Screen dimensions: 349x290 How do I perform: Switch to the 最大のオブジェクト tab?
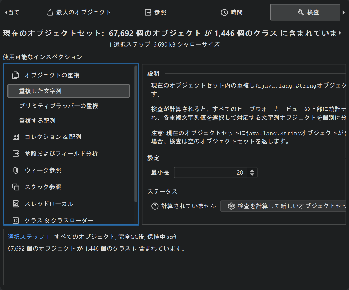pyautogui.click(x=79, y=13)
